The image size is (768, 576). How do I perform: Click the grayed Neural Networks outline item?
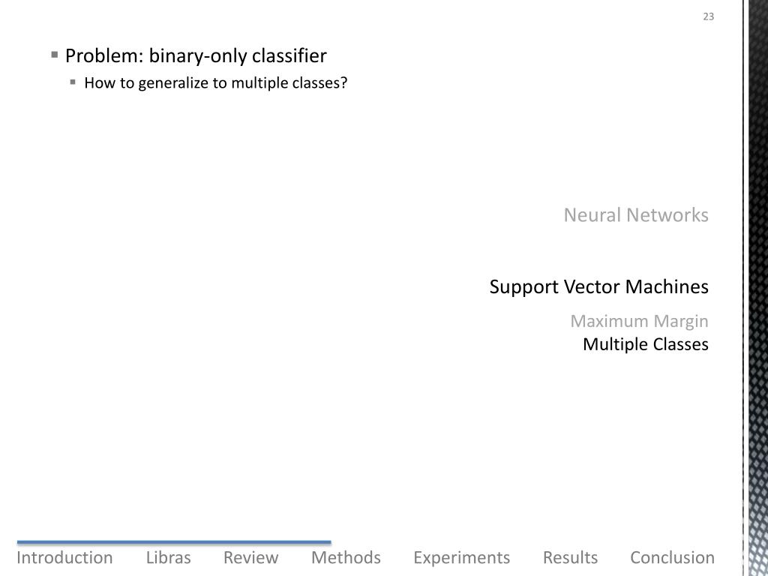click(635, 216)
